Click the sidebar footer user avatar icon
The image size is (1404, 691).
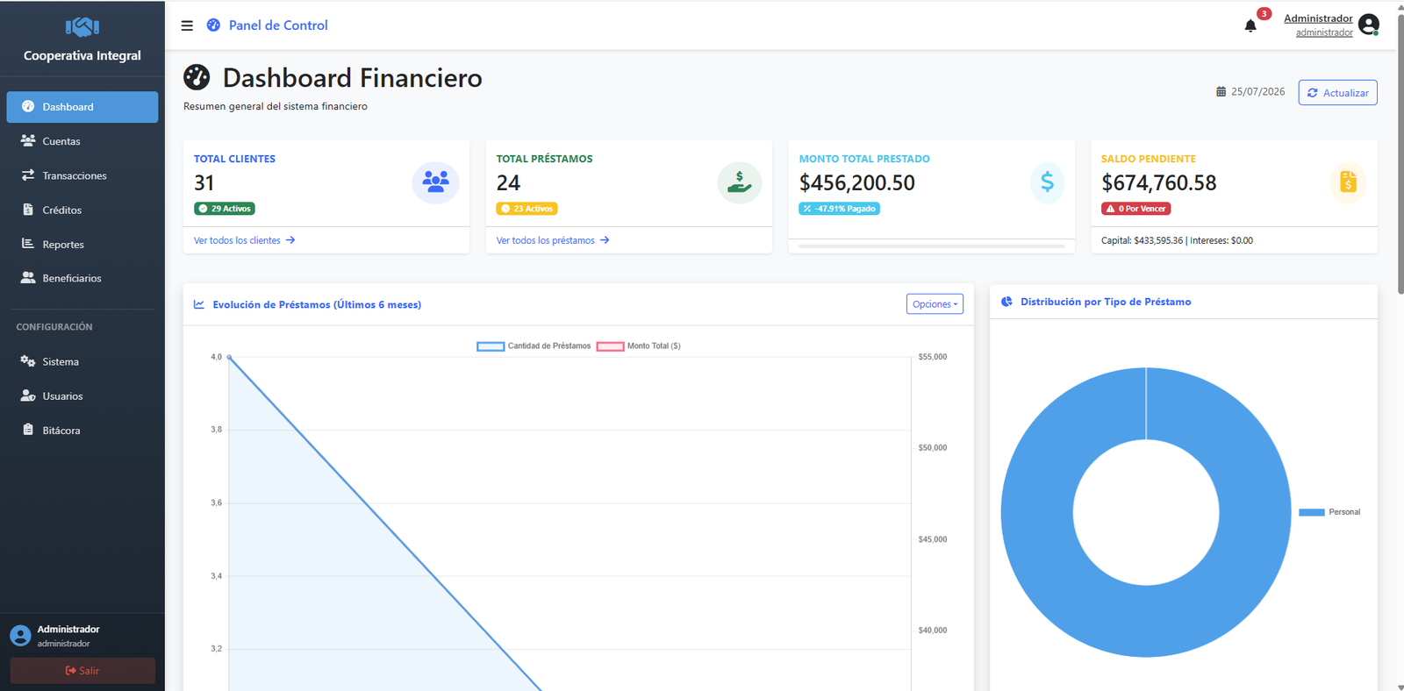(20, 636)
